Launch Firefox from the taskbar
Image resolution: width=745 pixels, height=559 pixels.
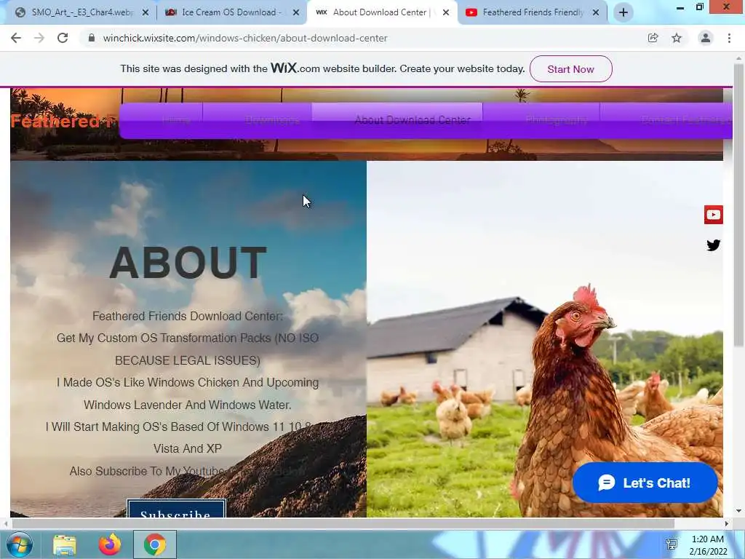click(x=110, y=544)
